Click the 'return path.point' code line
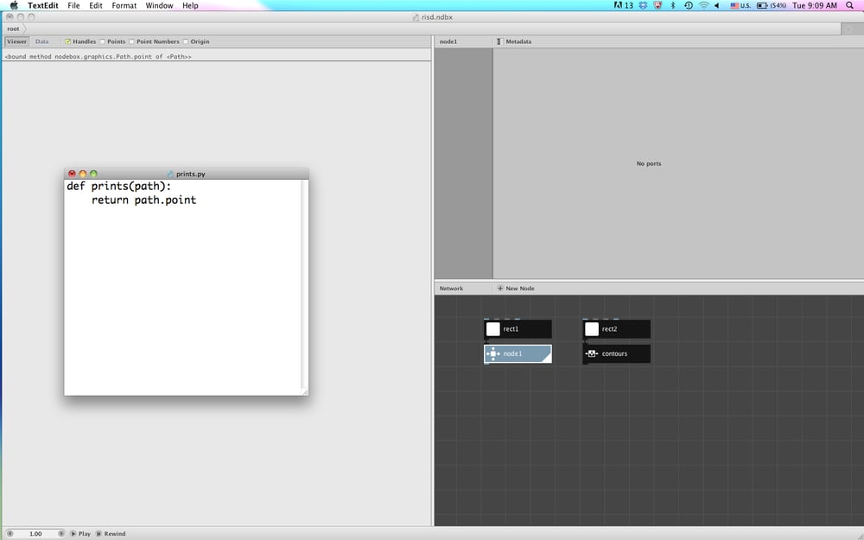Image resolution: width=864 pixels, height=540 pixels. (x=143, y=200)
